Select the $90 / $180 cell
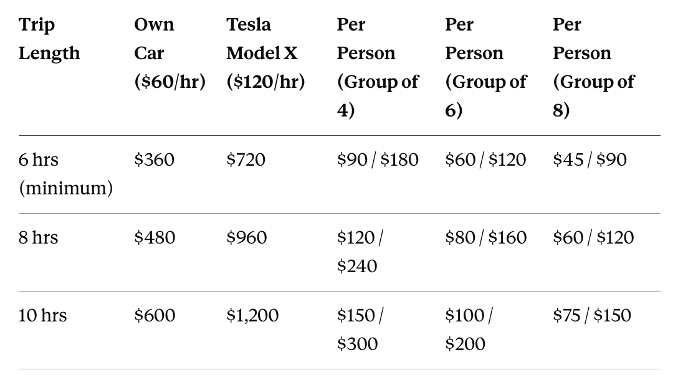Viewport: 678px width, 375px height. pyautogui.click(x=378, y=160)
